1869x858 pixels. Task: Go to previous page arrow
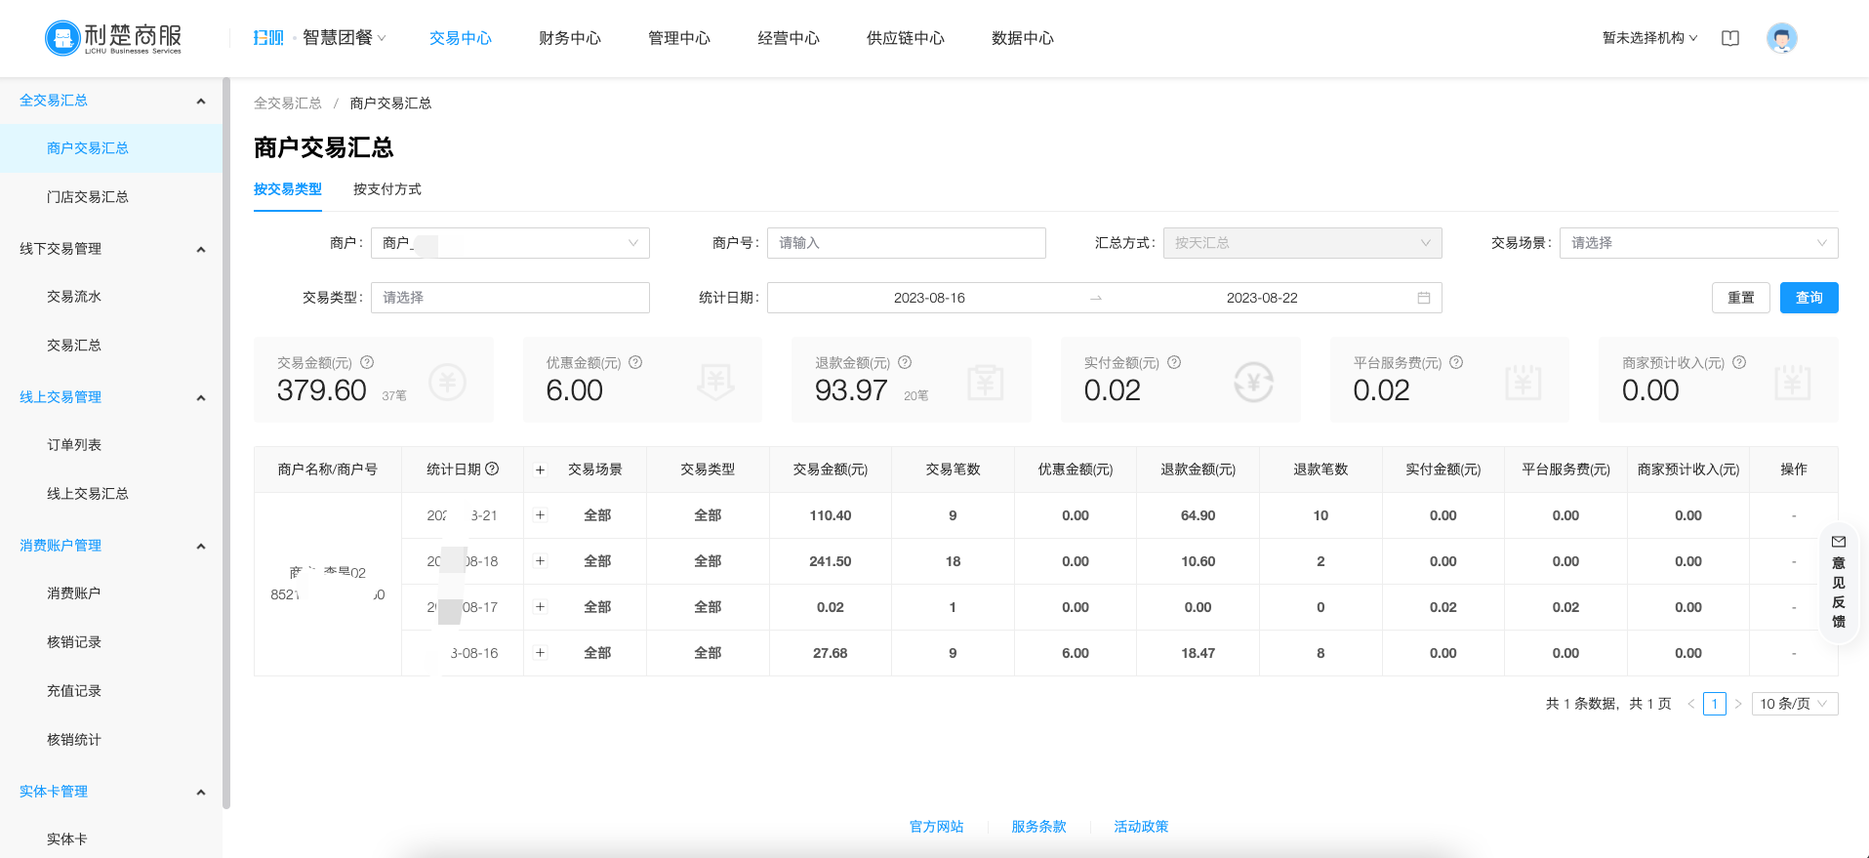(1691, 704)
